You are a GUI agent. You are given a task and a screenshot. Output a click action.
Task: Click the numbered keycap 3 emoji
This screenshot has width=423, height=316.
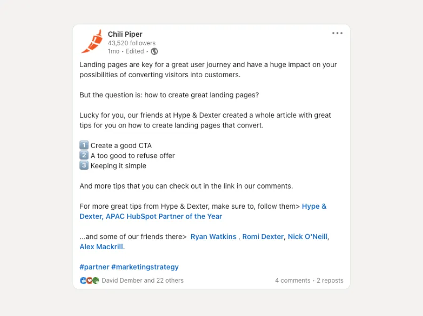click(84, 166)
